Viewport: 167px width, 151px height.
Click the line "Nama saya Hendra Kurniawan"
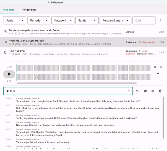(x=65, y=125)
